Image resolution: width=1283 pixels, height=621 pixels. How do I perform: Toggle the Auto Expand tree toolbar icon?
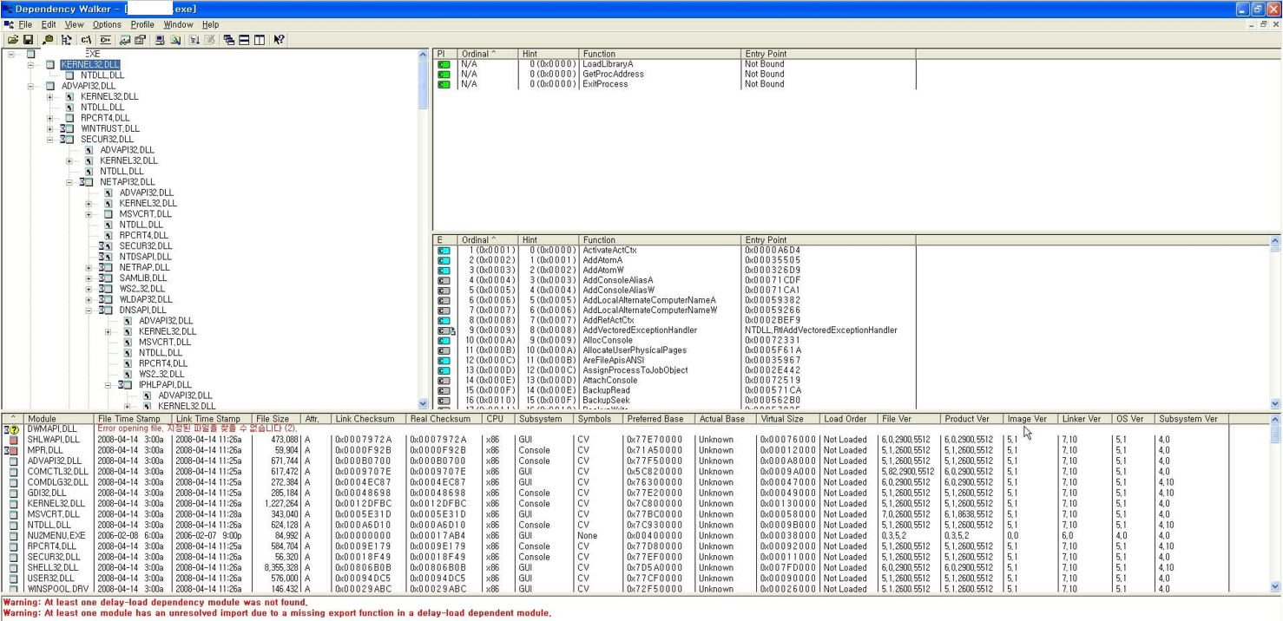point(67,40)
